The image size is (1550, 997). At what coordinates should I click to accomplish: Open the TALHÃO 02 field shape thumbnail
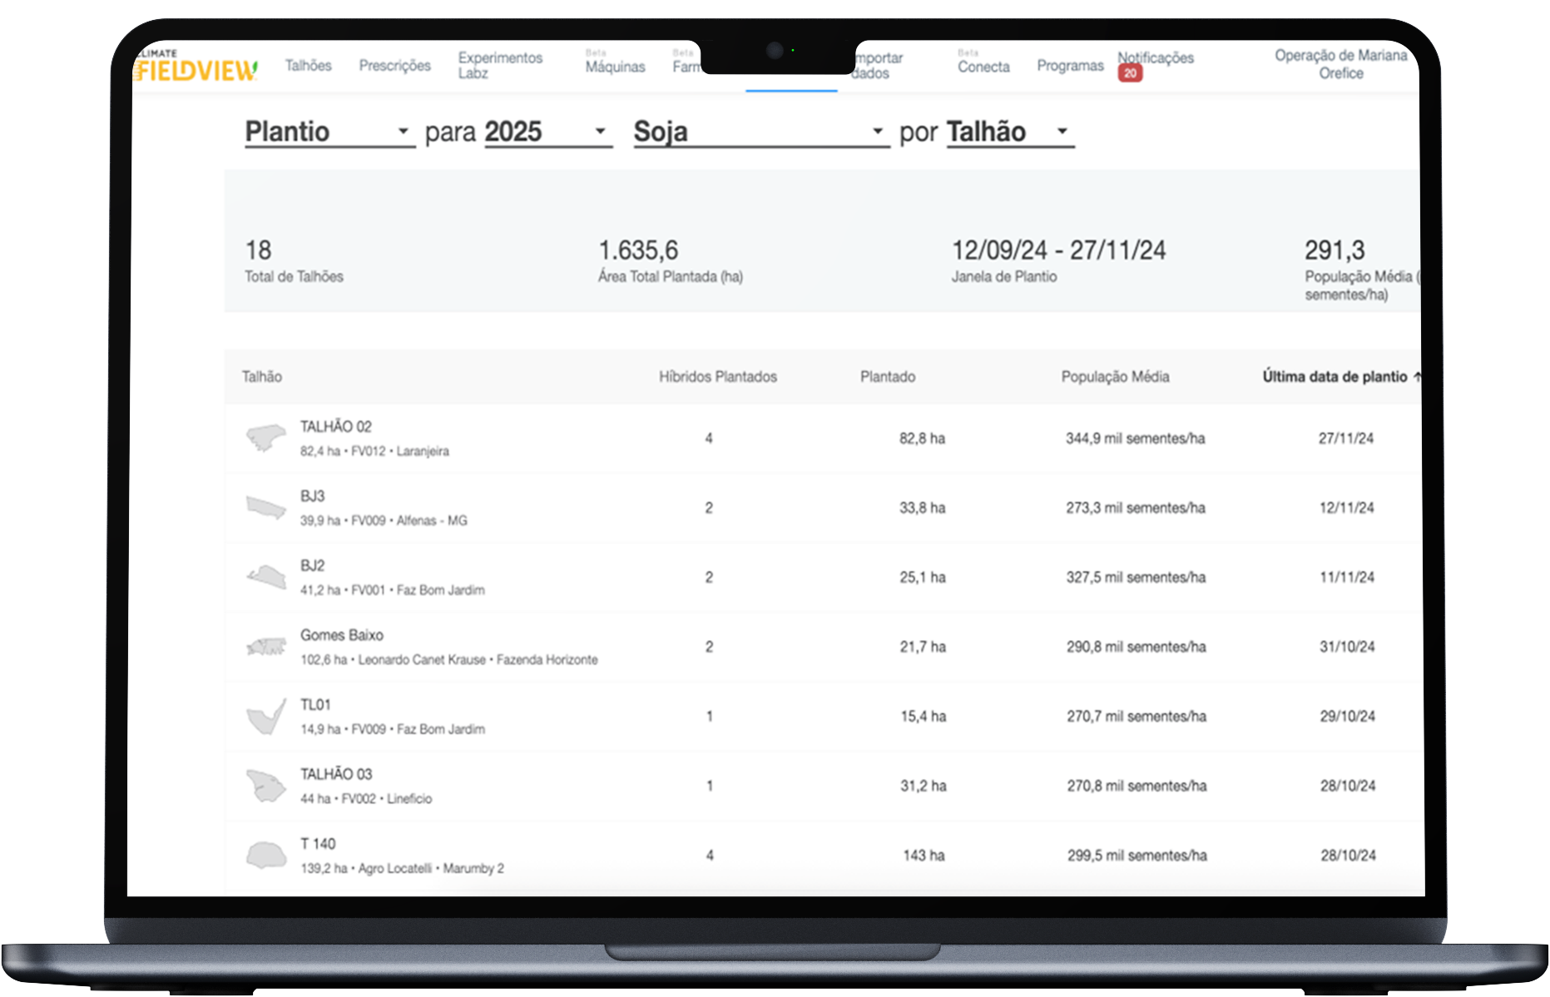pos(265,437)
